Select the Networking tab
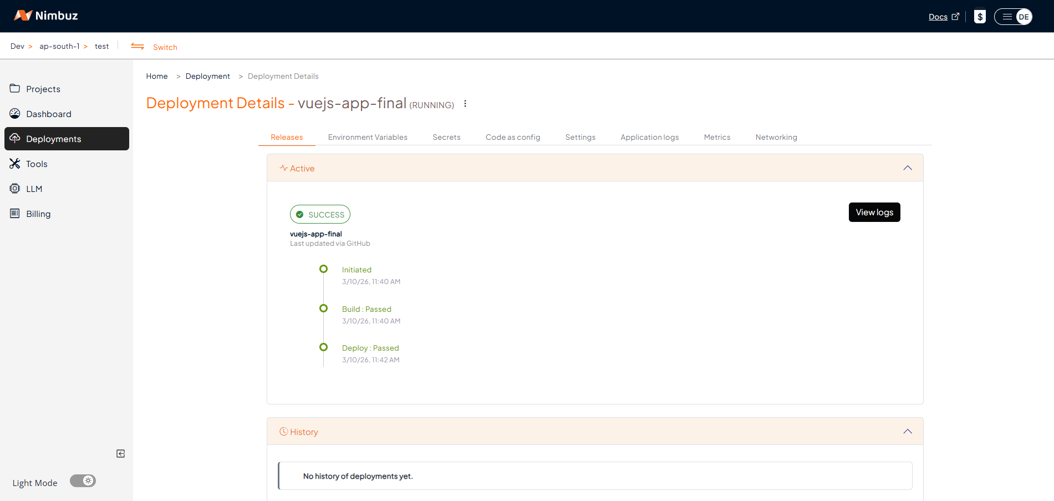This screenshot has height=501, width=1054. (776, 137)
